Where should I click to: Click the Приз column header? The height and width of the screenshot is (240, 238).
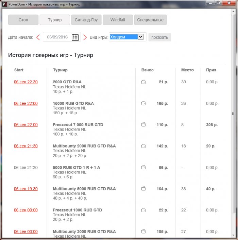click(x=211, y=70)
